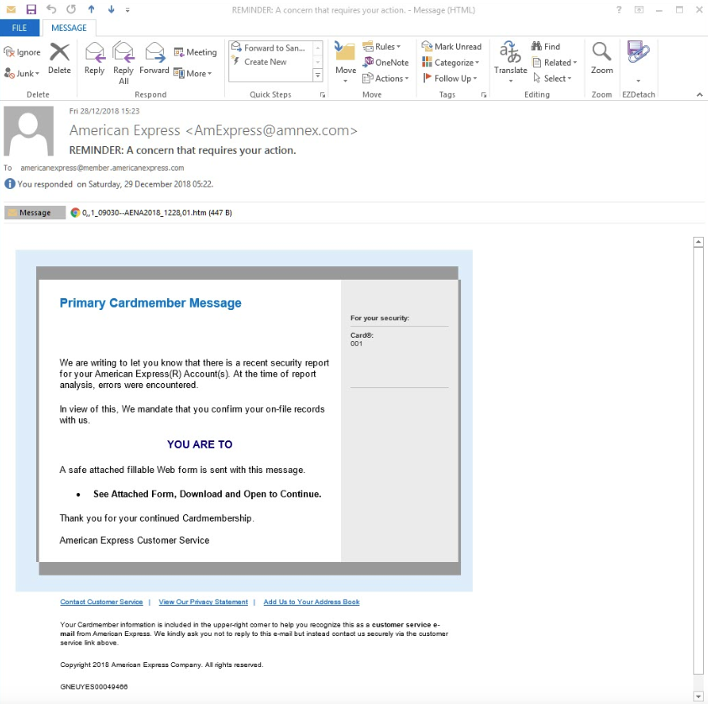708x704 pixels.
Task: Click the sender's profile picture placeholder
Action: pos(29,131)
